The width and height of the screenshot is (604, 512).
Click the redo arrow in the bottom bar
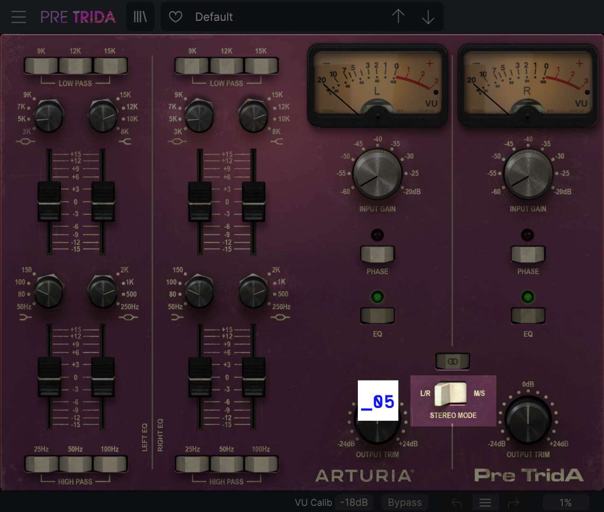(514, 503)
